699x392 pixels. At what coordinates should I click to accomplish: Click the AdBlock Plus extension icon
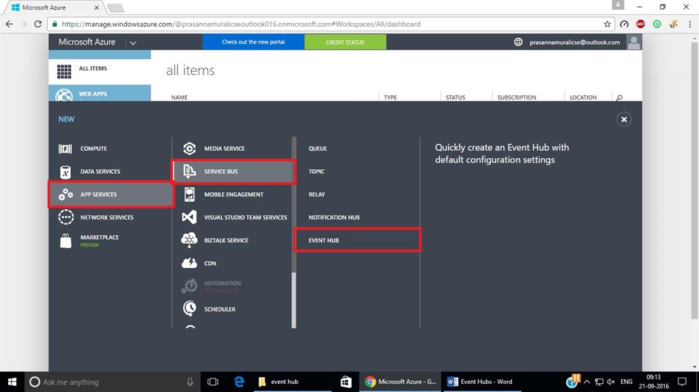pos(640,24)
